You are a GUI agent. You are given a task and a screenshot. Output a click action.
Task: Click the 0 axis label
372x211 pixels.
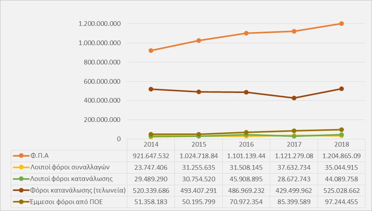(119, 139)
